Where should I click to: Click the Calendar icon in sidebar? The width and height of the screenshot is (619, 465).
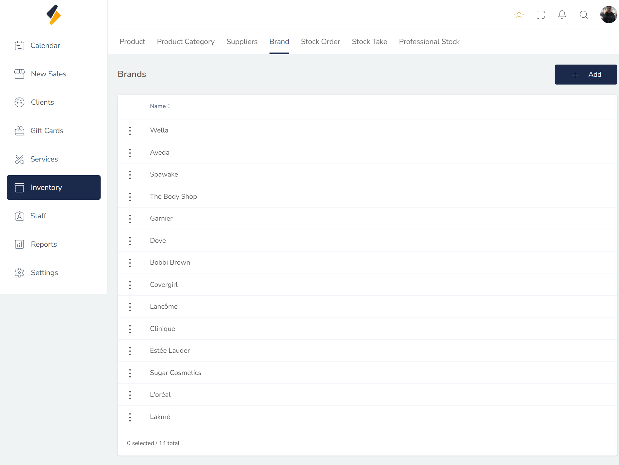pyautogui.click(x=20, y=46)
